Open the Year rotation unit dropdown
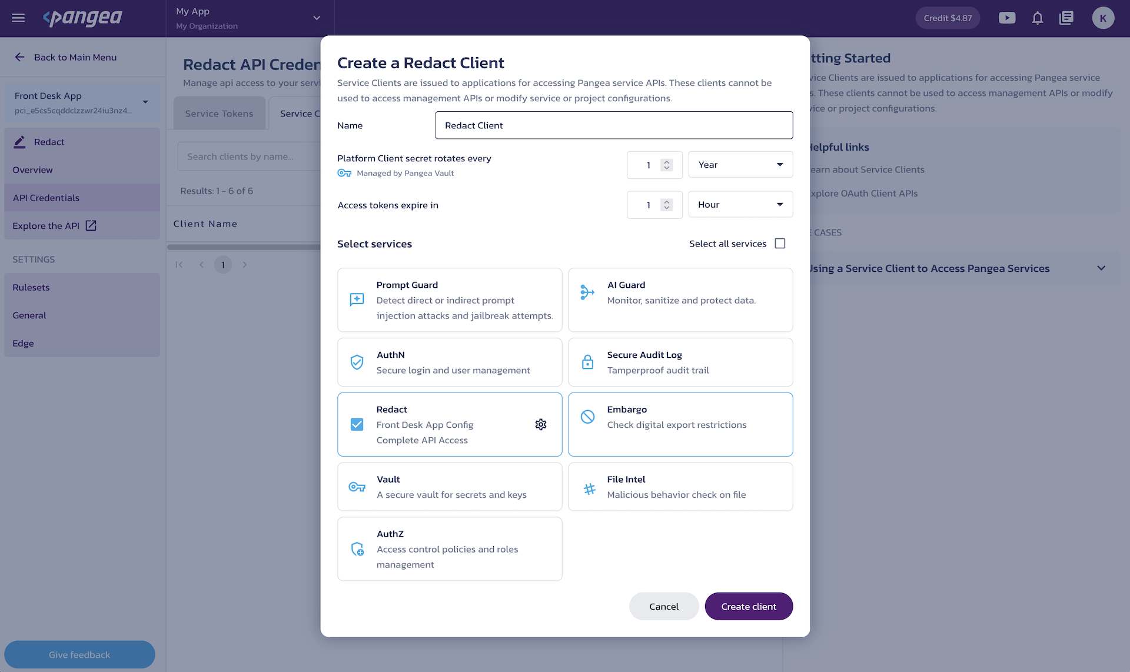 740,165
